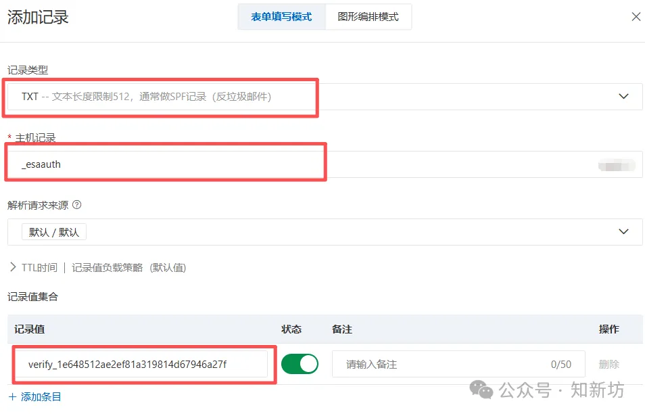Switch to the 图形编排模式 tab
This screenshot has width=645, height=416.
click(368, 17)
